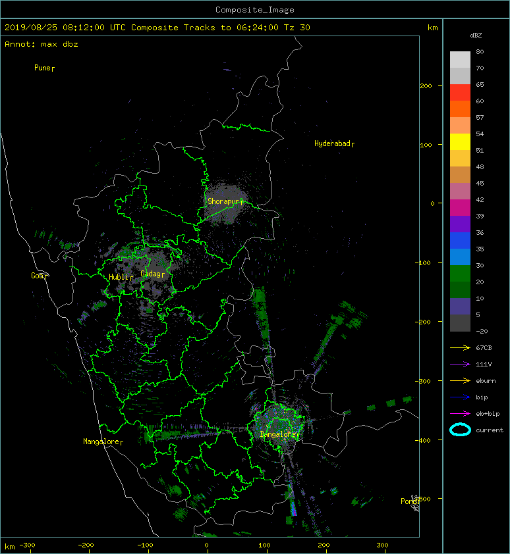Click the 0 km y-axis tick label
This screenshot has width=510, height=554.
coord(432,203)
